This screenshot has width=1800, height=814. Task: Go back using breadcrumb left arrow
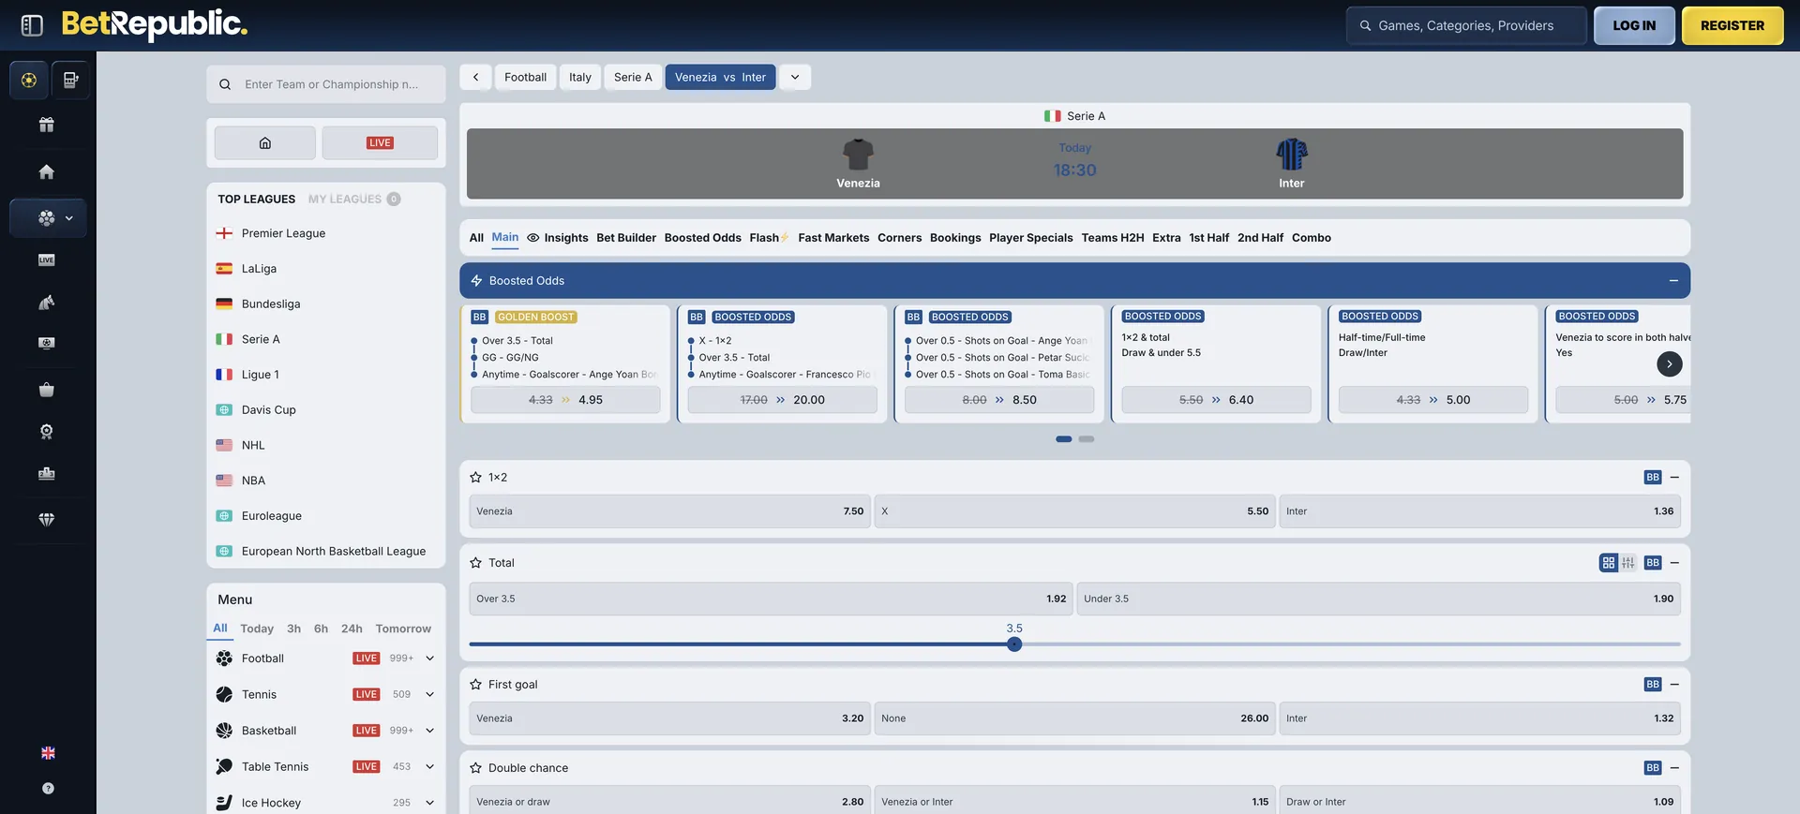475,77
